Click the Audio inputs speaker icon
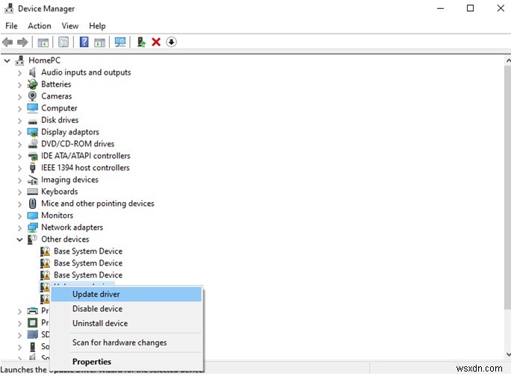The image size is (511, 376). (32, 72)
